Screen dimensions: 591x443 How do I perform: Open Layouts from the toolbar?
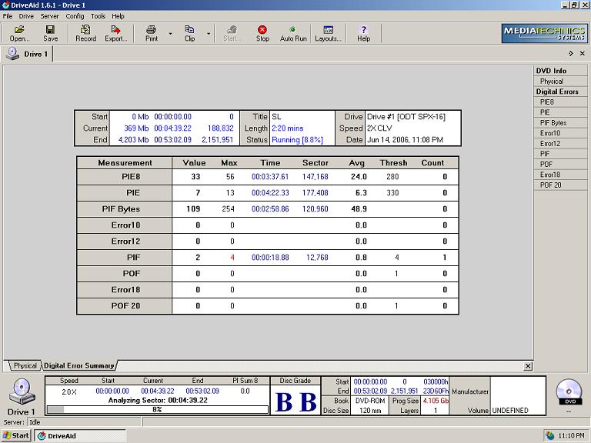328,33
